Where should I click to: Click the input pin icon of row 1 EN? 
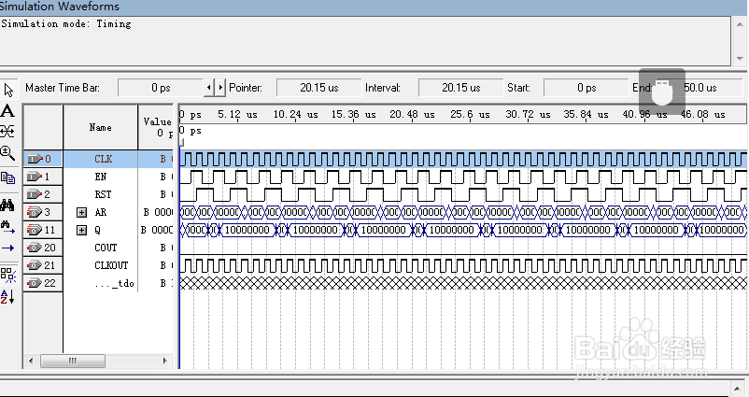35,177
